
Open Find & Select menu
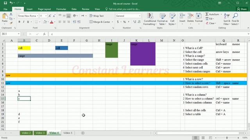click(235, 19)
